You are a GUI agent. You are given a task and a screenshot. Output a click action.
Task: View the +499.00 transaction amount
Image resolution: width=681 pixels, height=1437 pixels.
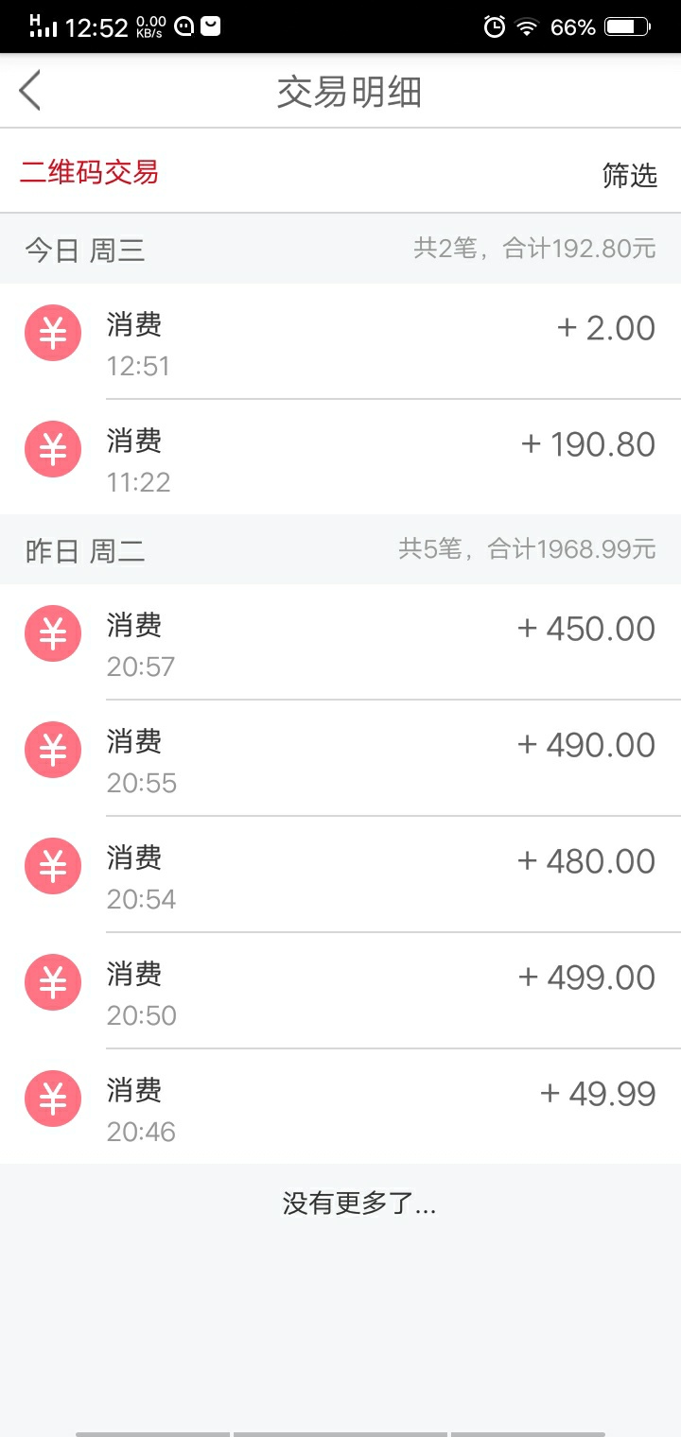click(x=586, y=978)
